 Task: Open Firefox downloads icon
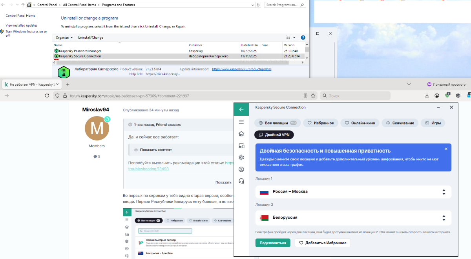tap(427, 95)
